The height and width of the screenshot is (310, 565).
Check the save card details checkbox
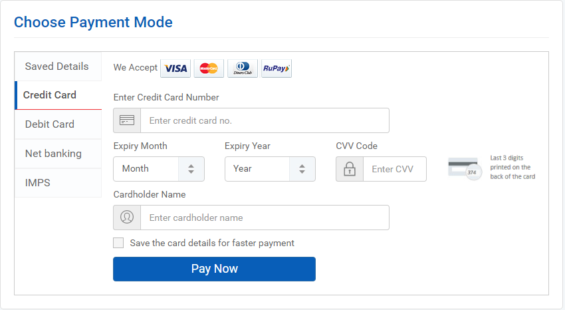click(x=118, y=243)
